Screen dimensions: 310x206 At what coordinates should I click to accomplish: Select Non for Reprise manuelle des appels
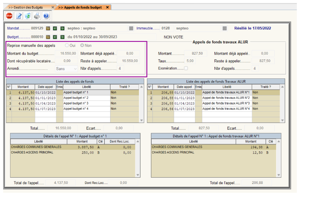[x=82, y=45]
